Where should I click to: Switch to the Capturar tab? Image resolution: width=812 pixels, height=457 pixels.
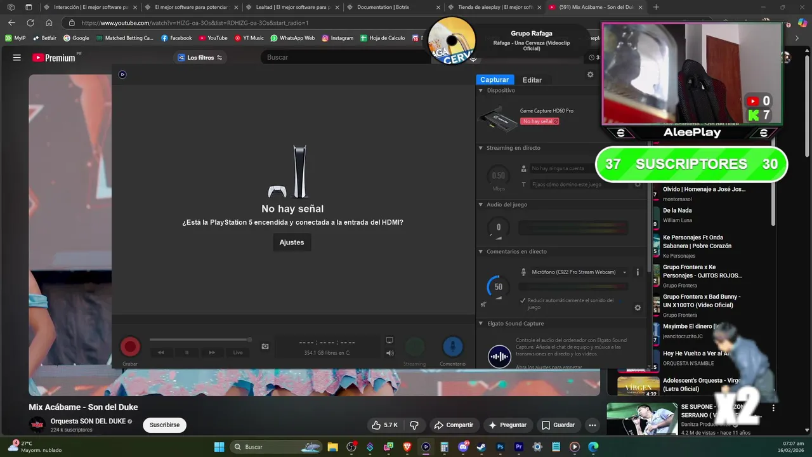[x=494, y=80]
